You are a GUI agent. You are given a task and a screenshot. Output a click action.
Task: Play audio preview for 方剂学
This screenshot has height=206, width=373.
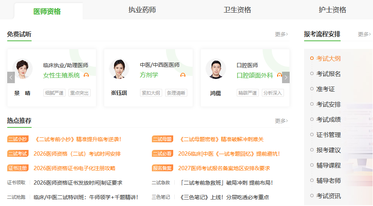[183, 75]
